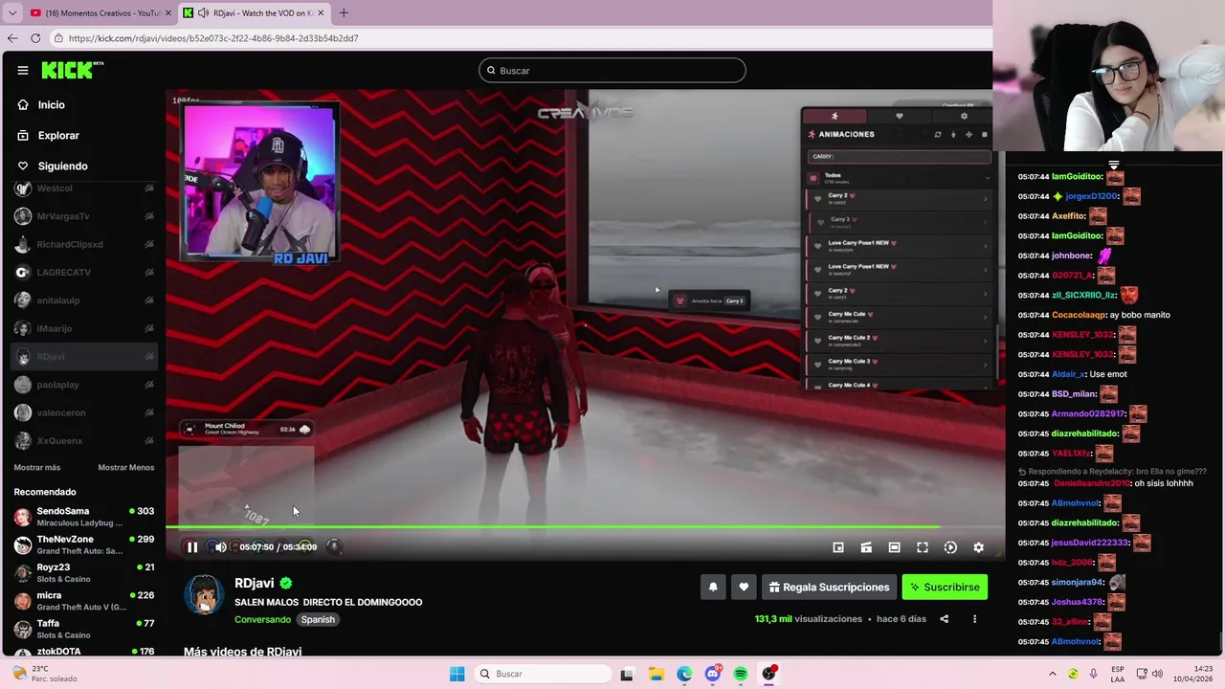Switch to theater mode

(x=894, y=547)
